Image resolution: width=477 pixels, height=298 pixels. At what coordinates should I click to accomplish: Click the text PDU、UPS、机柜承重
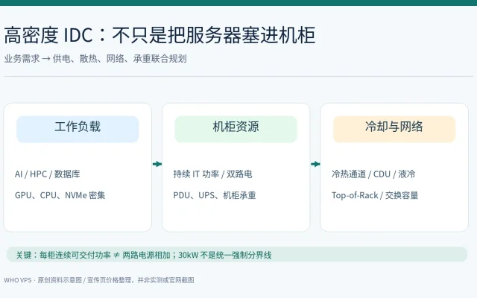pos(215,195)
